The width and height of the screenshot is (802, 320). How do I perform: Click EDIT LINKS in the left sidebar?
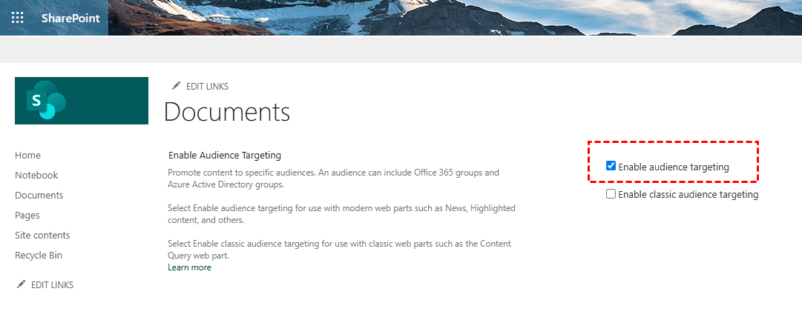tap(52, 285)
